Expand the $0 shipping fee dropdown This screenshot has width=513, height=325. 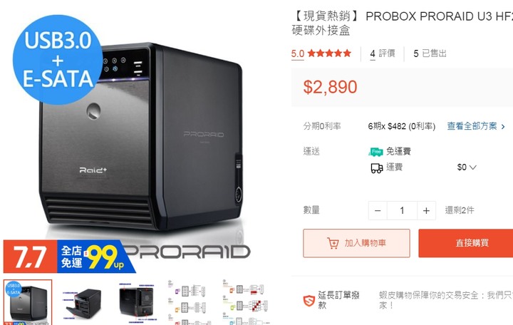pos(467,167)
